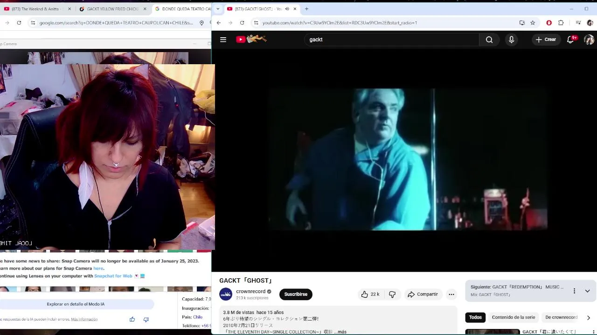Click the google.com address bar URL

tap(116, 22)
